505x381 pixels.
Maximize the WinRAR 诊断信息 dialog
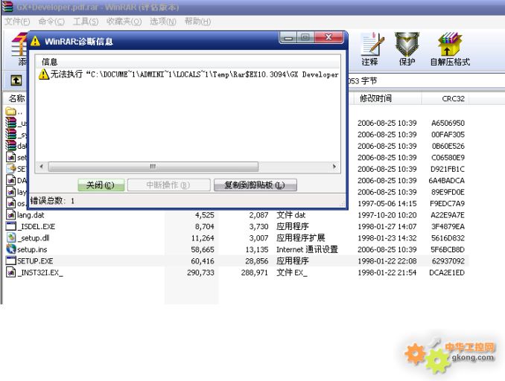pos(305,37)
